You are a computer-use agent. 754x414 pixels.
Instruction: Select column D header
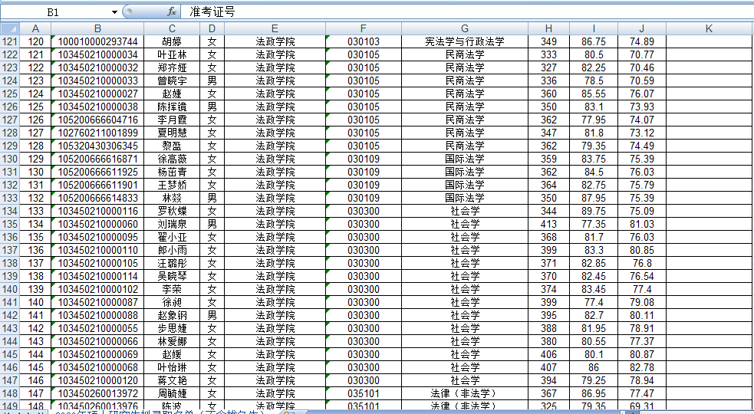[212, 28]
